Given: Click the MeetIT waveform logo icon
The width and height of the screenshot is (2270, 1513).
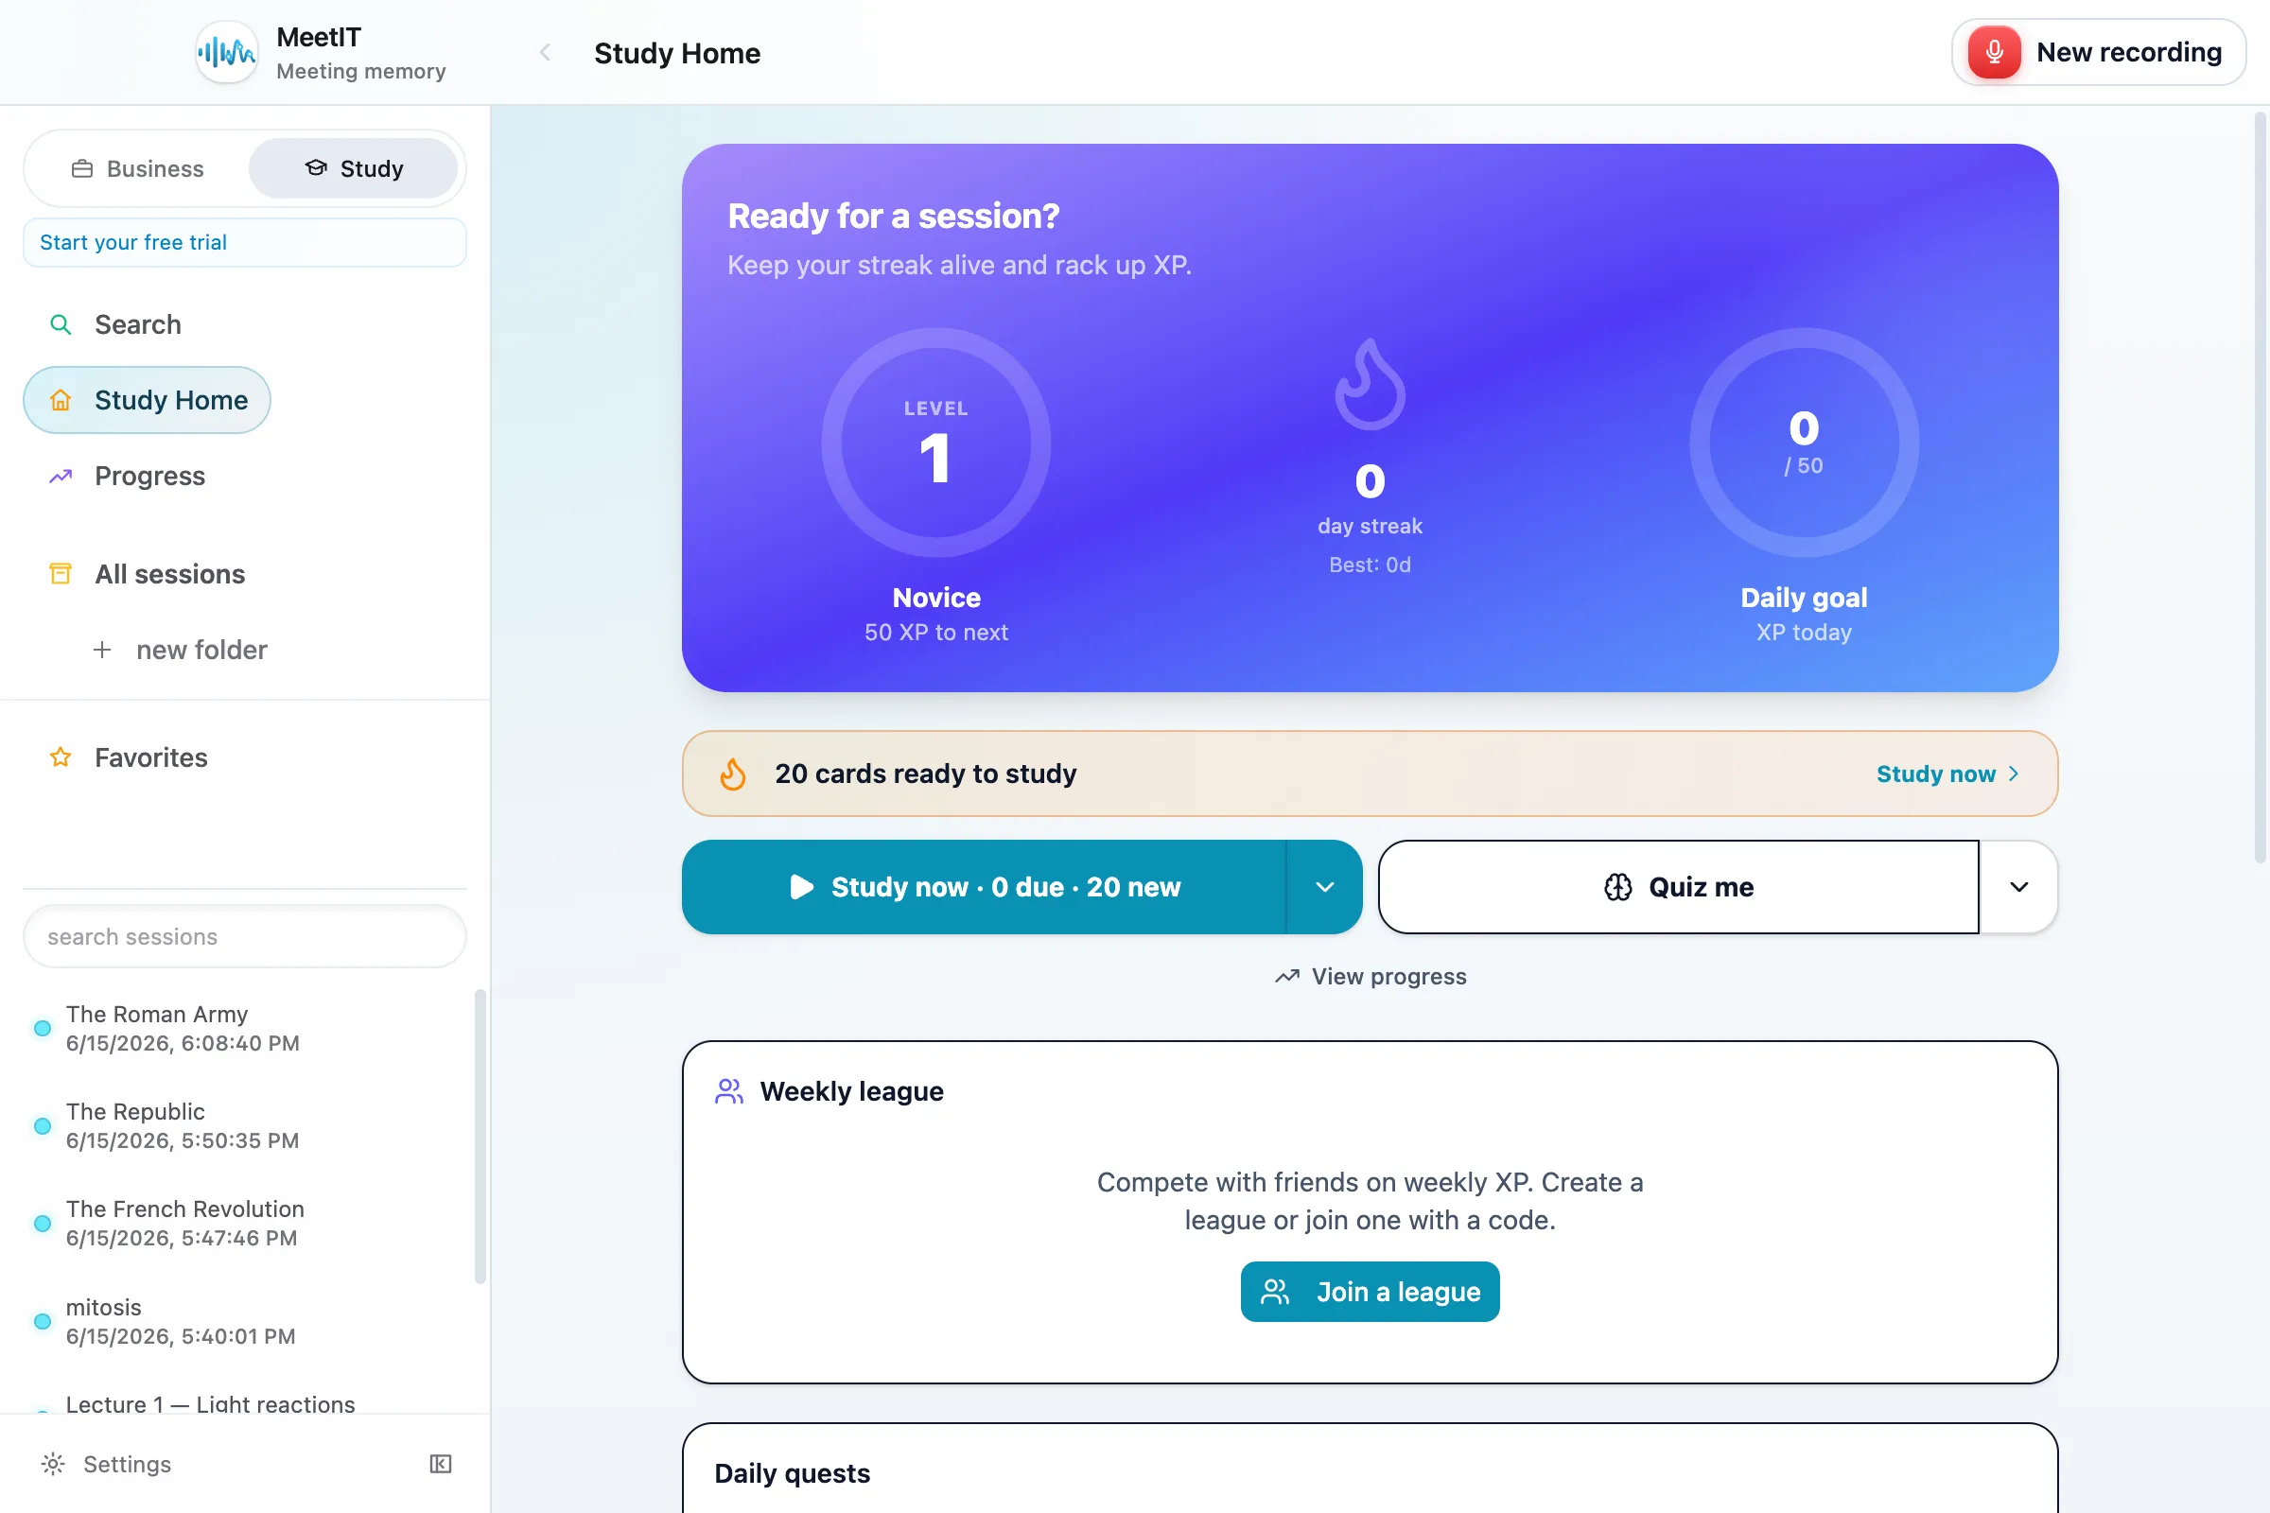Looking at the screenshot, I should click(227, 52).
